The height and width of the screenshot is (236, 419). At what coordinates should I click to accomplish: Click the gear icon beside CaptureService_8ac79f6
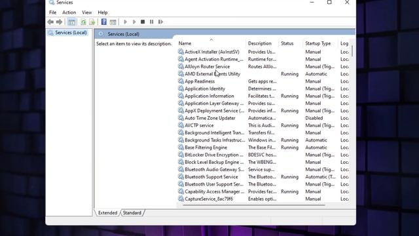click(x=181, y=199)
